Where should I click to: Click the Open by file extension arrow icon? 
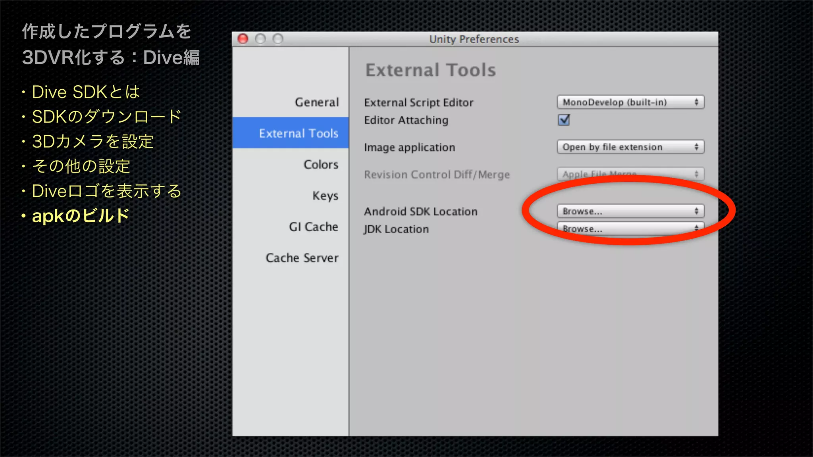tap(696, 147)
